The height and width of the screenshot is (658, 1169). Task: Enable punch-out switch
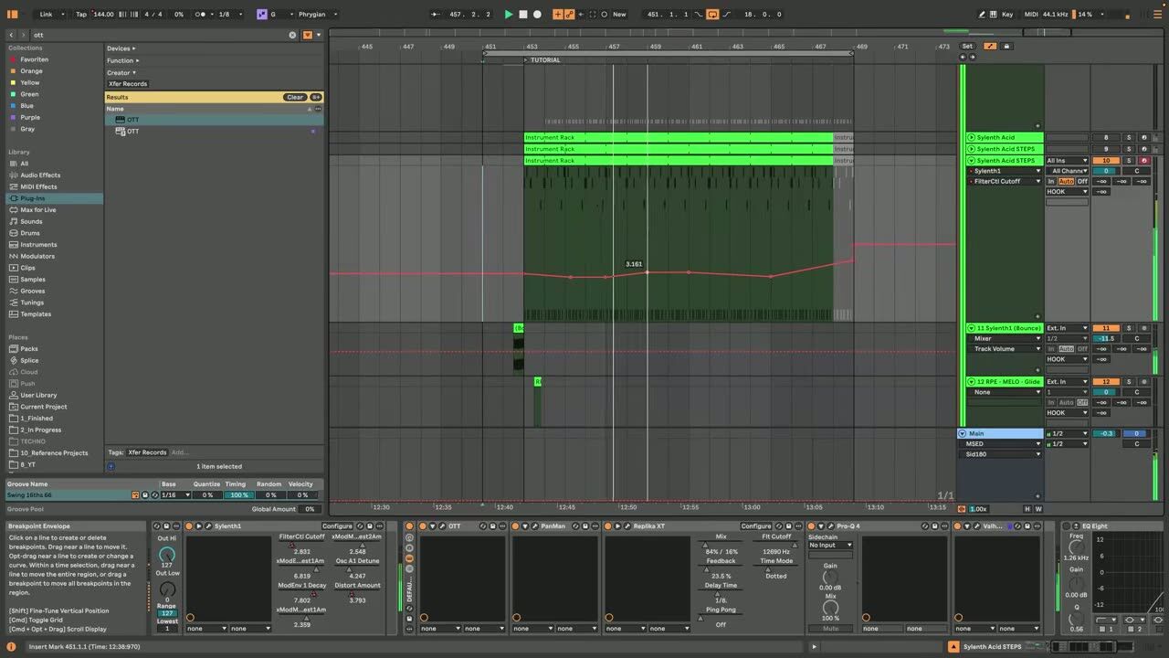725,15
